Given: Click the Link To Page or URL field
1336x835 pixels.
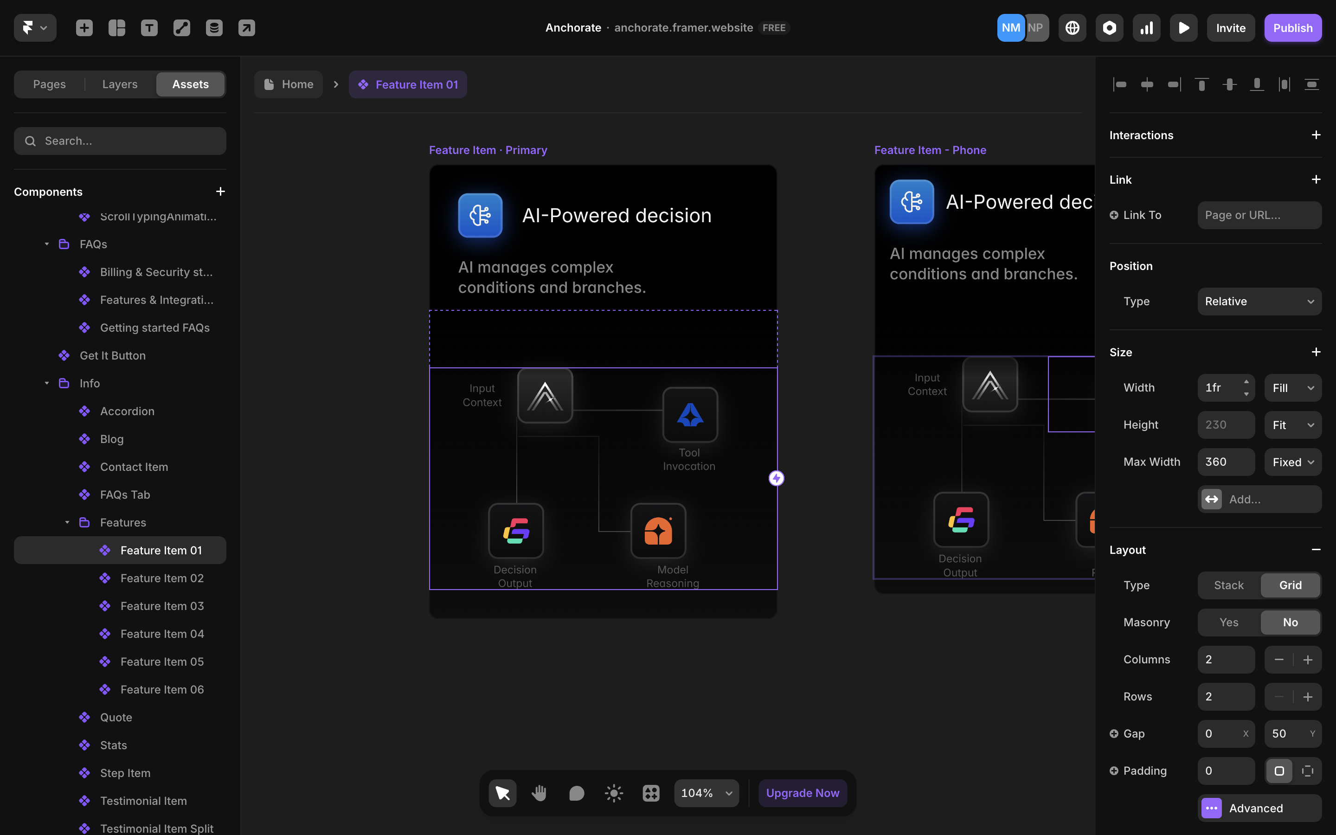Looking at the screenshot, I should [x=1259, y=215].
